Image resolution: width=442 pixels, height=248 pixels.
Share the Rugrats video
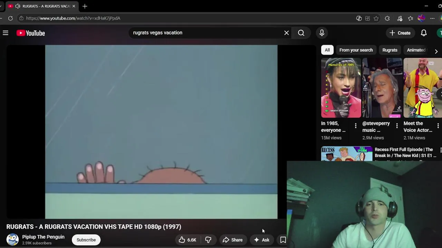coord(233,240)
